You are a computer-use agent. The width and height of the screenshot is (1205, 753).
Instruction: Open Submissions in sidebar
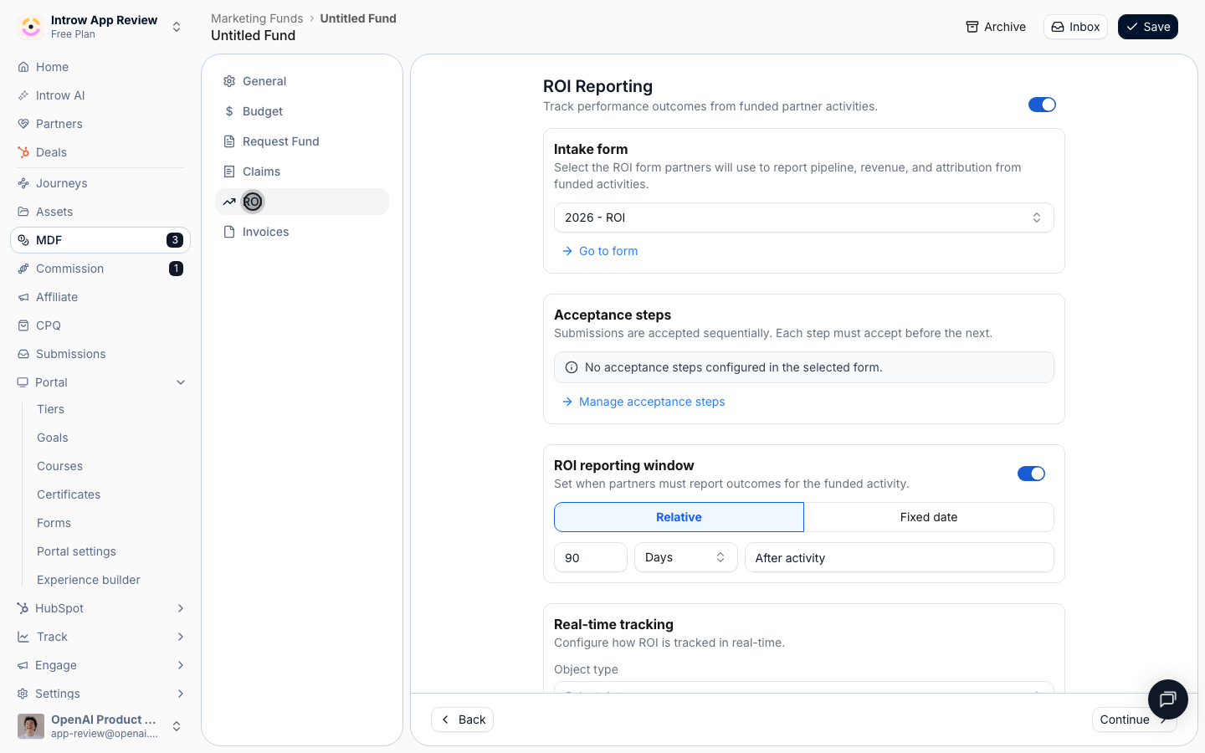100,354
